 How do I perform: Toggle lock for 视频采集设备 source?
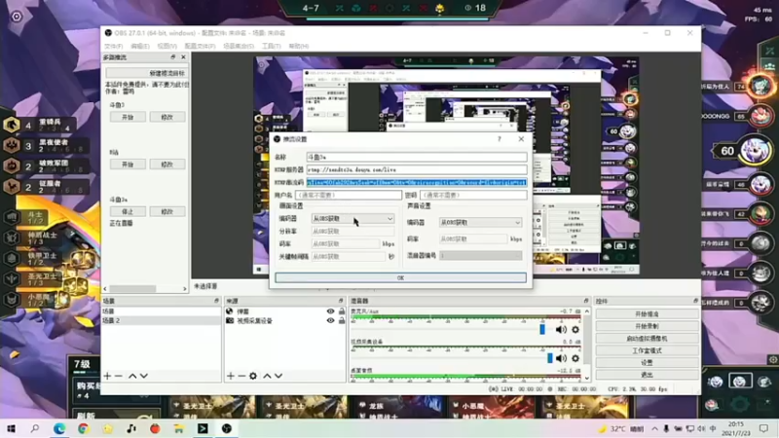pyautogui.click(x=342, y=321)
